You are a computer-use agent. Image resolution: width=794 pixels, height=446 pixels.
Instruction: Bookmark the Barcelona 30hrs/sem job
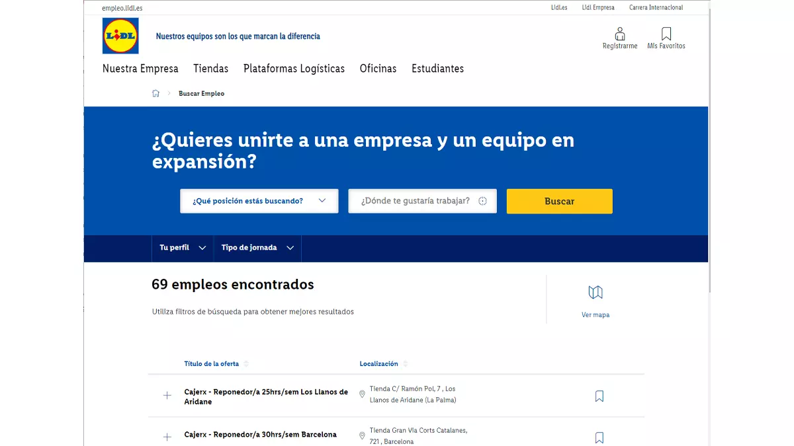tap(599, 437)
